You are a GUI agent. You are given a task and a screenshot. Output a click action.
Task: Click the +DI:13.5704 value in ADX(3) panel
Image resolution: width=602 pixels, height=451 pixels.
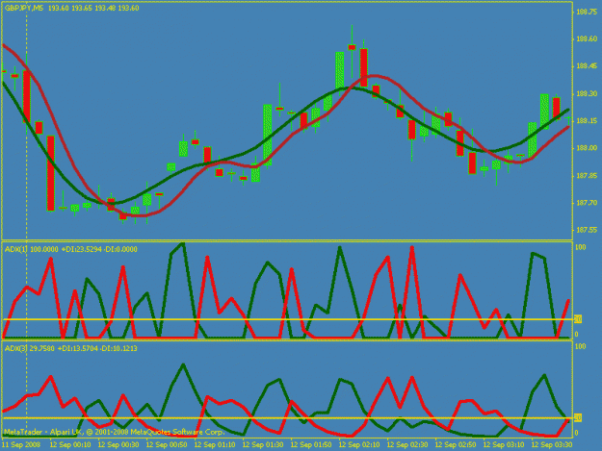[x=78, y=349]
